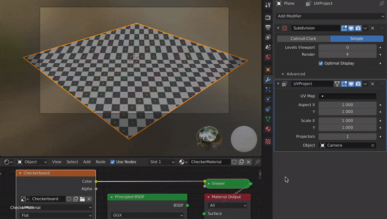Screen dimensions: 387x219
Task: Unlink the CheckerMaterial datablock
Action: coord(248,162)
